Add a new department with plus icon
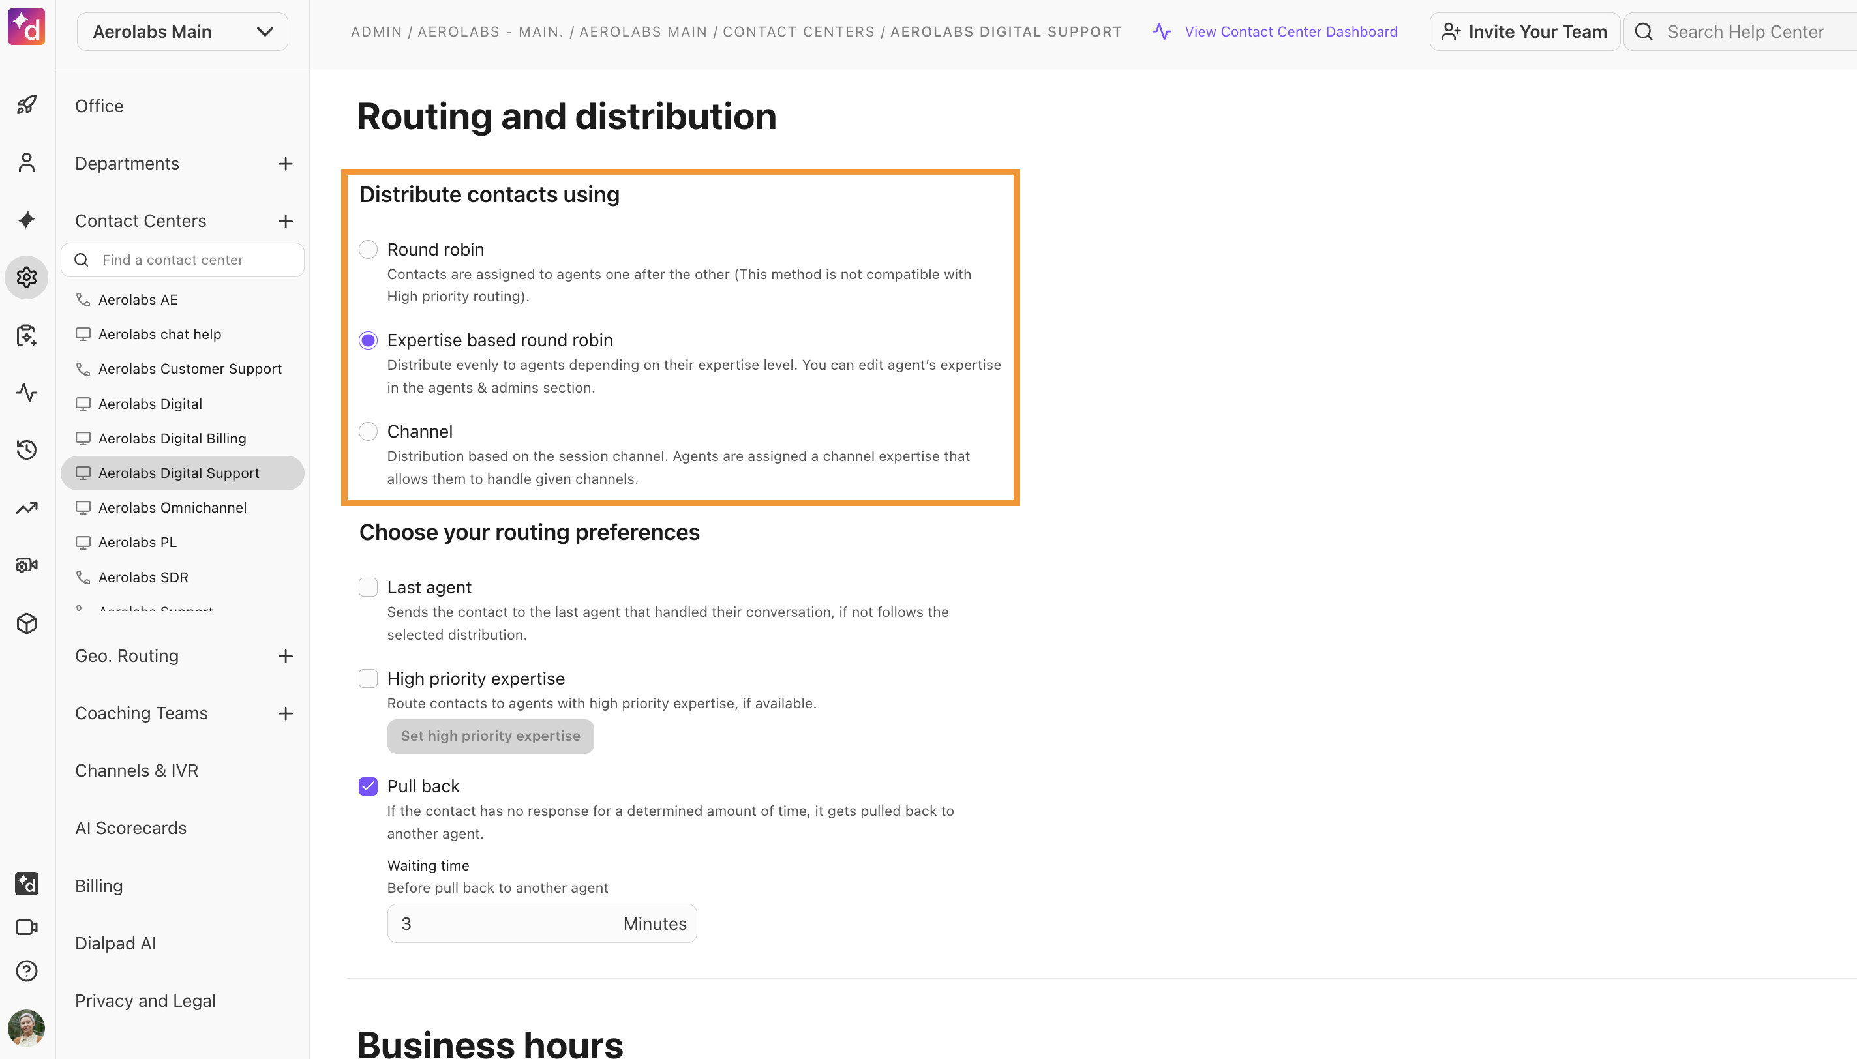 point(286,164)
